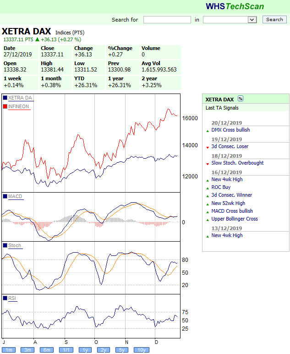Open the DMX Cross bullish signal
The width and height of the screenshot is (290, 354).
pyautogui.click(x=230, y=130)
